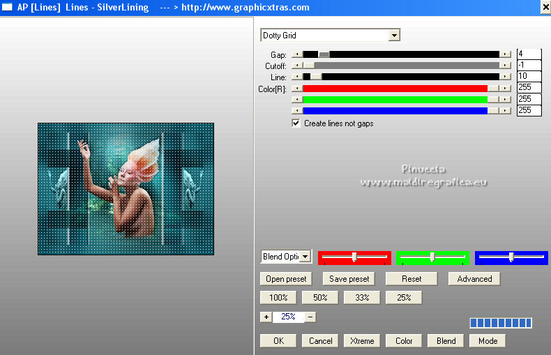Click left arrow of red Color slider
The image size is (551, 355).
point(297,89)
